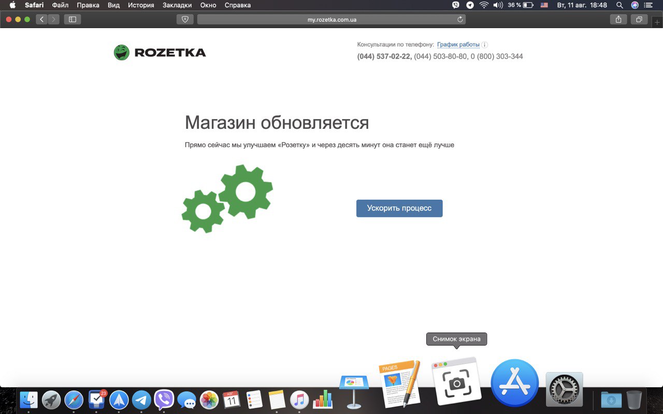Screen dimensions: 663x414
Task: Open the Окно menu
Action: coord(208,5)
